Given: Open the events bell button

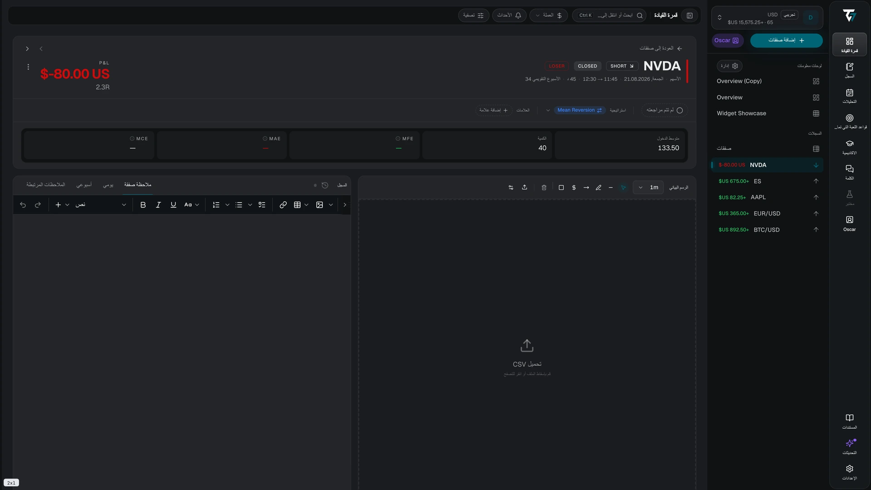Looking at the screenshot, I should tap(509, 15).
